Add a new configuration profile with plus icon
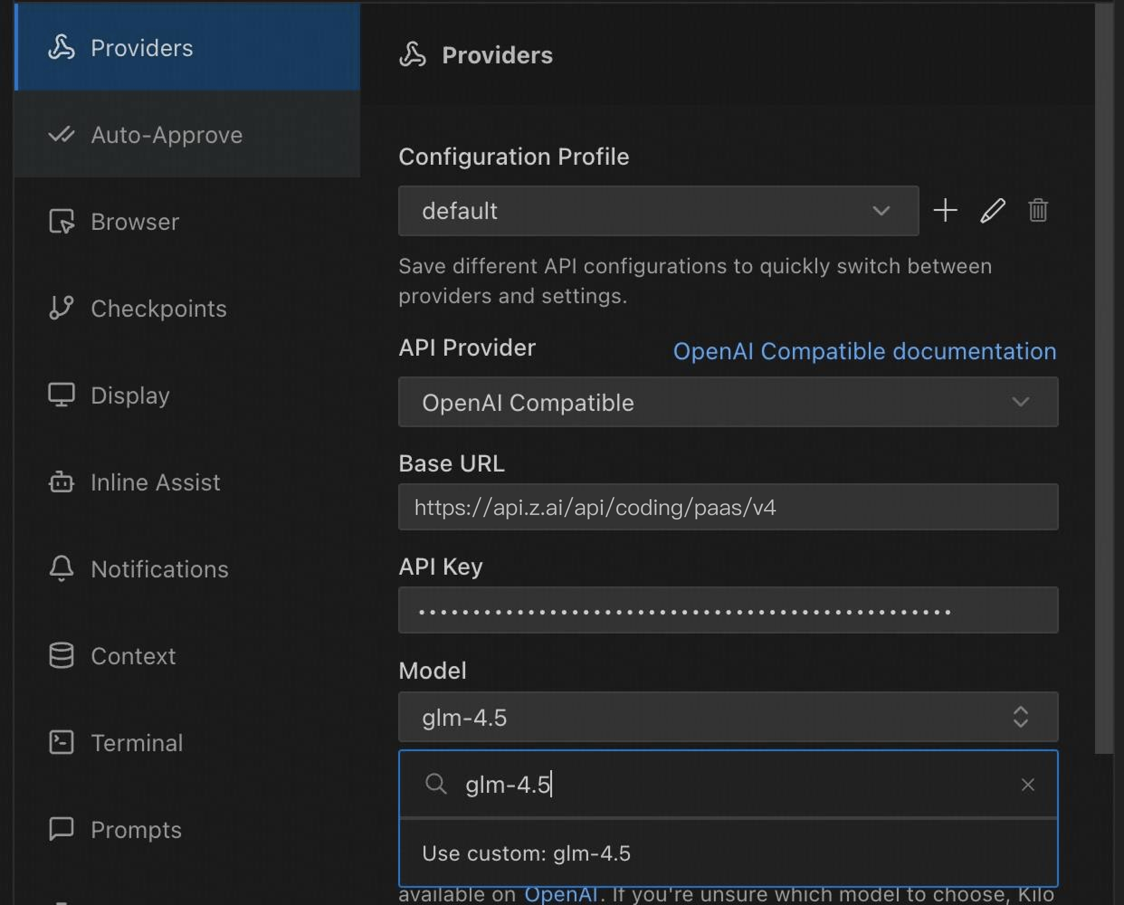Viewport: 1124px width, 905px height. pos(945,210)
